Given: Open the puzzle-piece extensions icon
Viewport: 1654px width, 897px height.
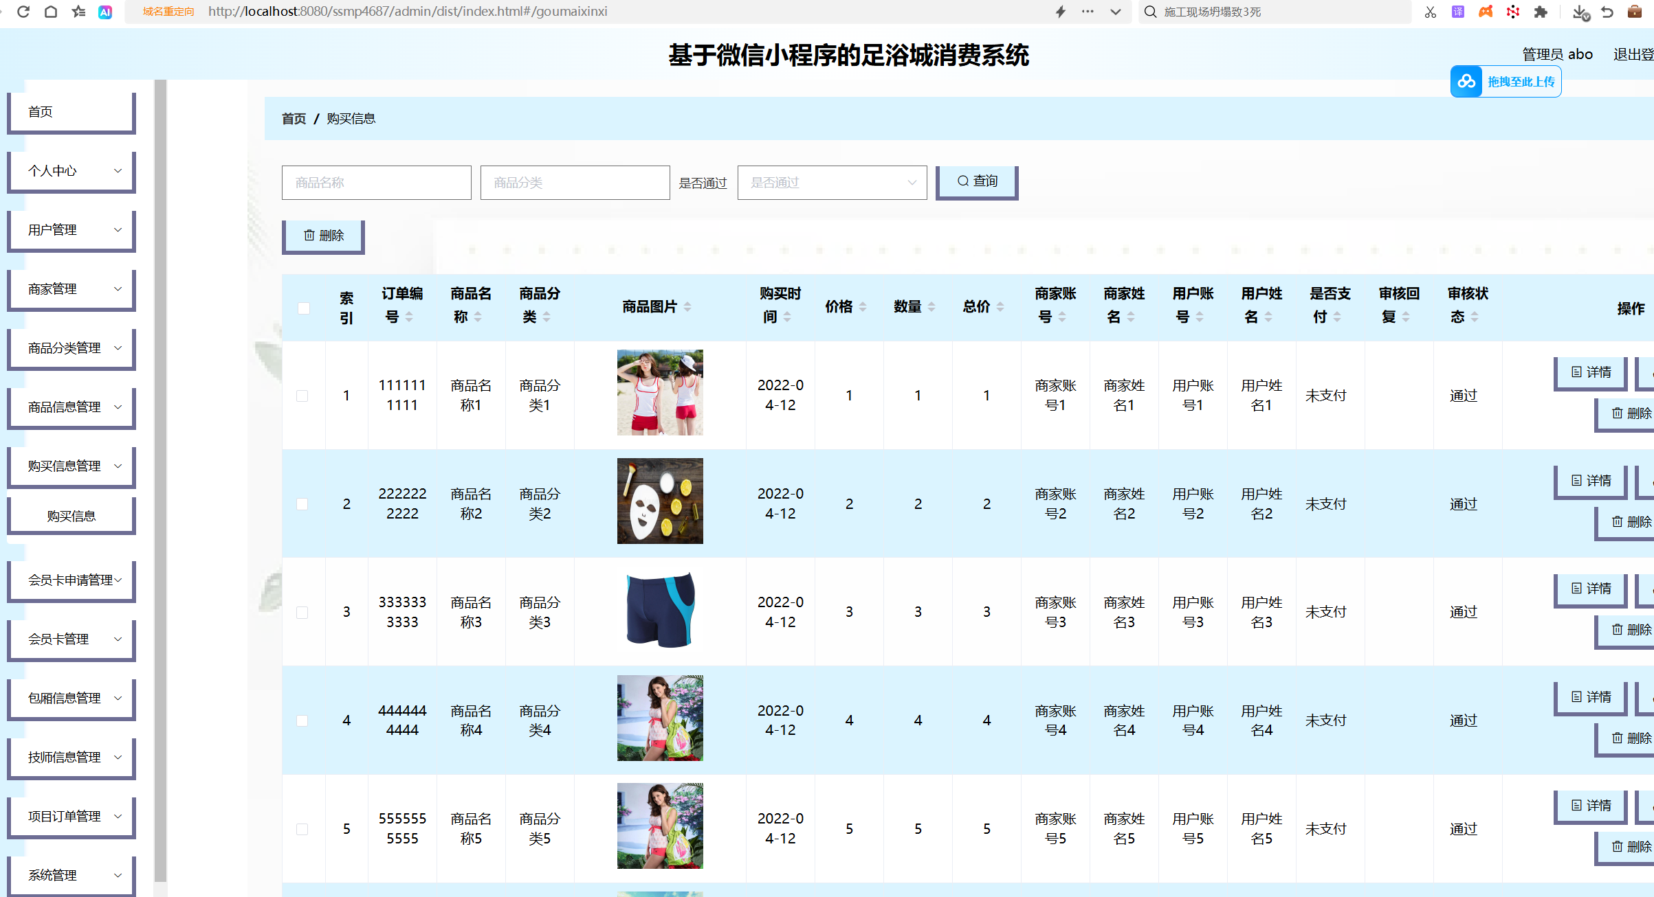Looking at the screenshot, I should point(1541,12).
